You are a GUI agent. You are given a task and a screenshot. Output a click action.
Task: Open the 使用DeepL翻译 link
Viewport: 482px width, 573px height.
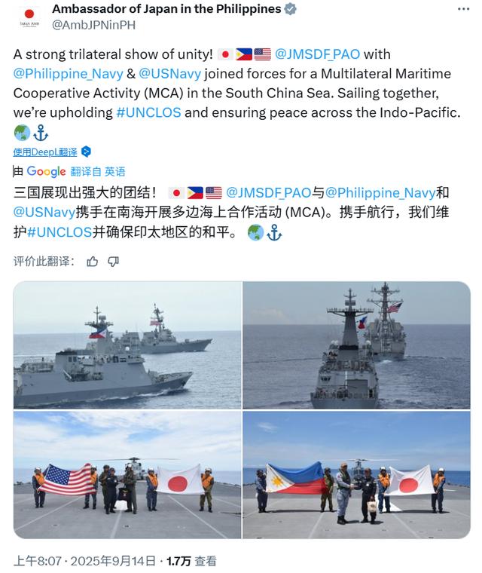tap(45, 152)
